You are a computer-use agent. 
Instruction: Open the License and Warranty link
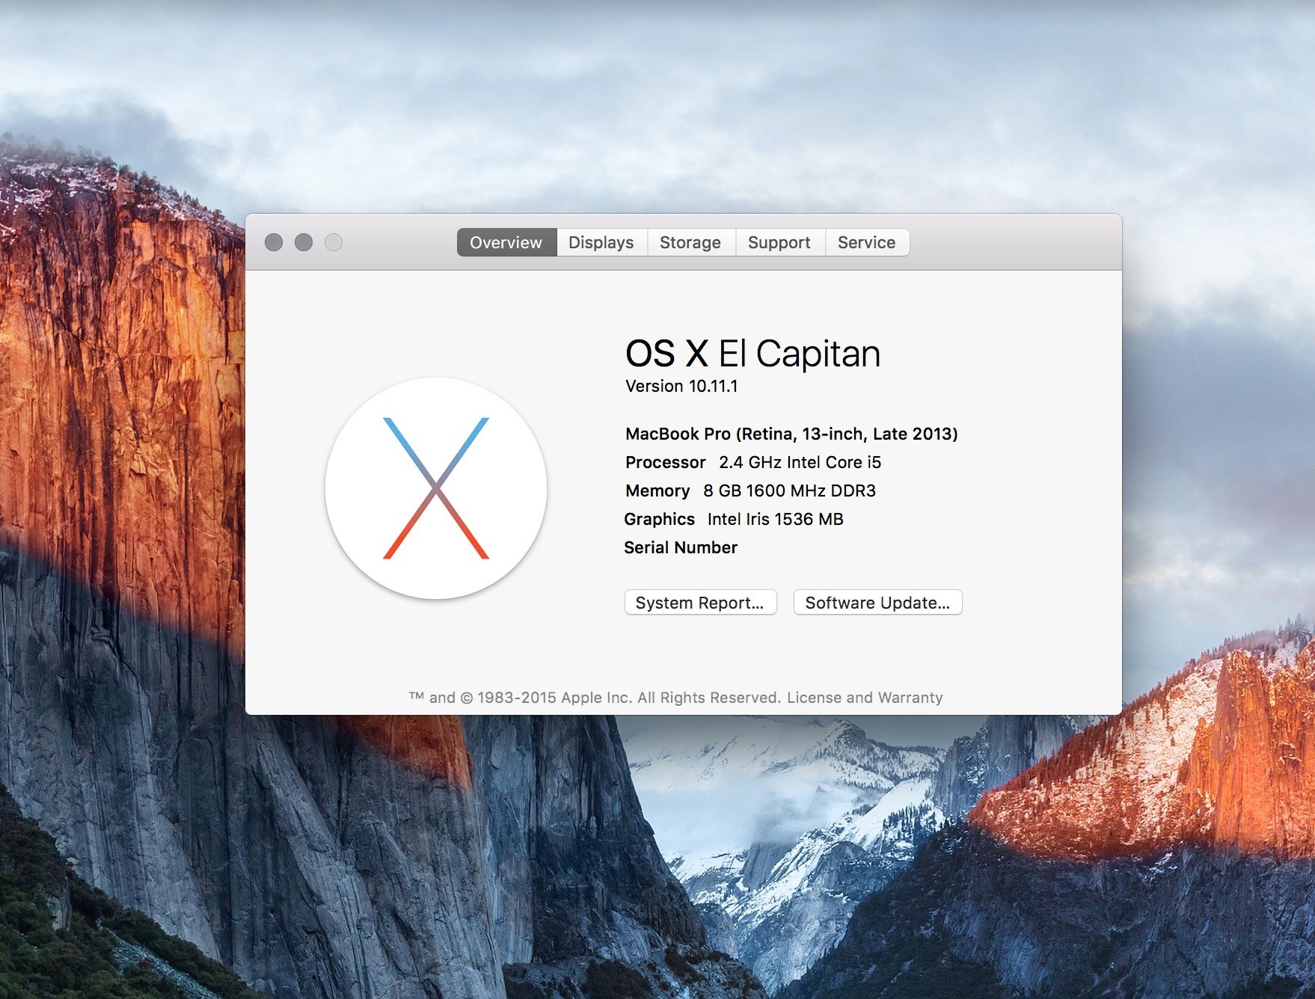pyautogui.click(x=865, y=698)
